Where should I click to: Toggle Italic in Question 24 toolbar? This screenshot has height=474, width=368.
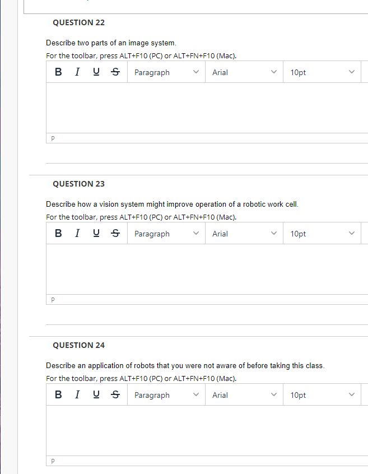coord(77,395)
